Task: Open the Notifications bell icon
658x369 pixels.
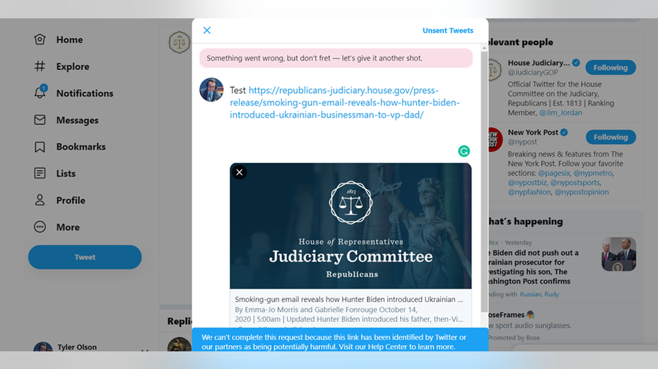Action: 40,93
